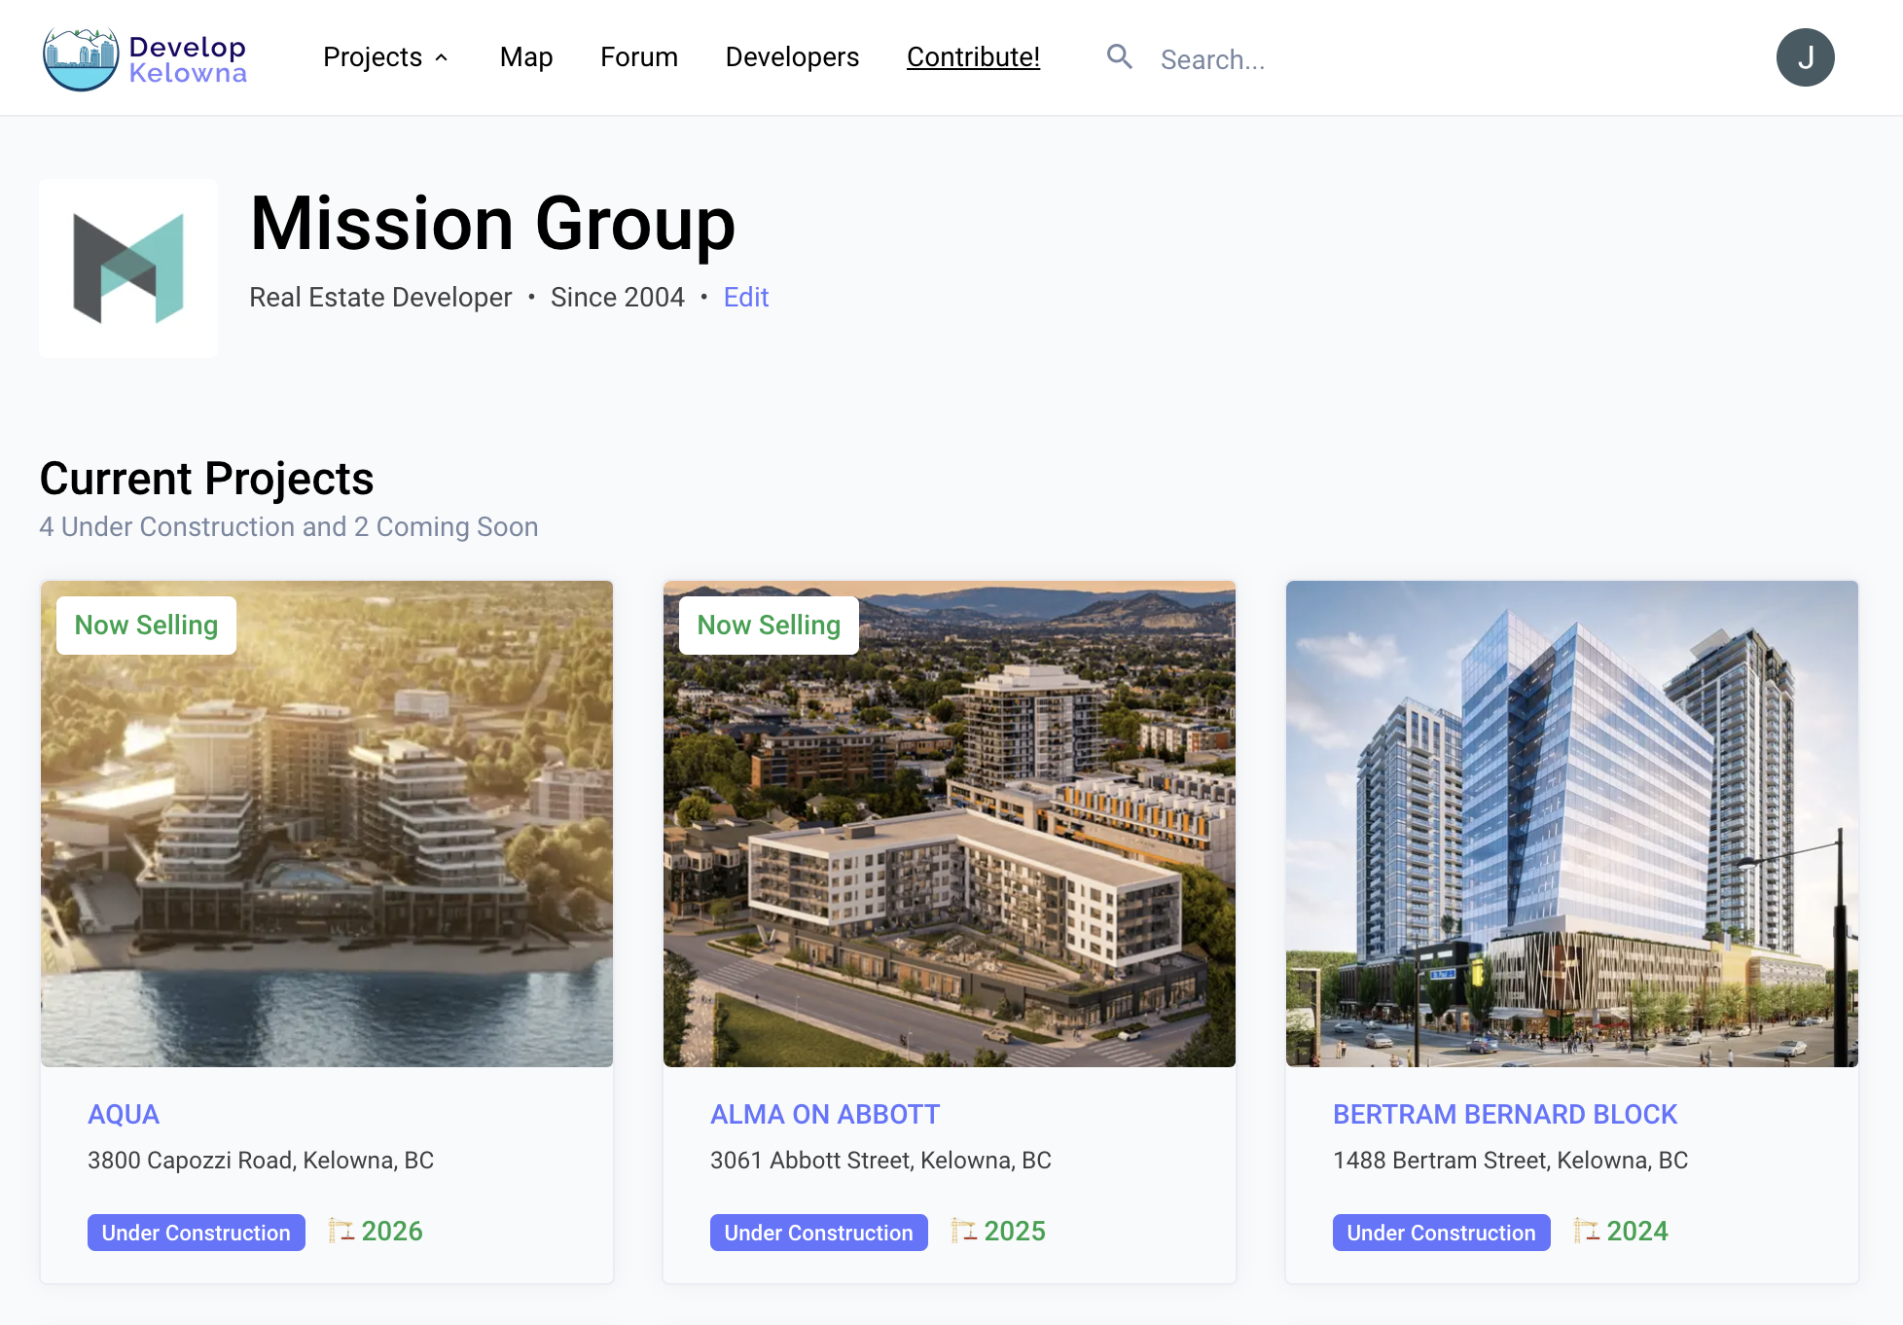
Task: Open the Develop Kelowna home logo
Action: [145, 58]
